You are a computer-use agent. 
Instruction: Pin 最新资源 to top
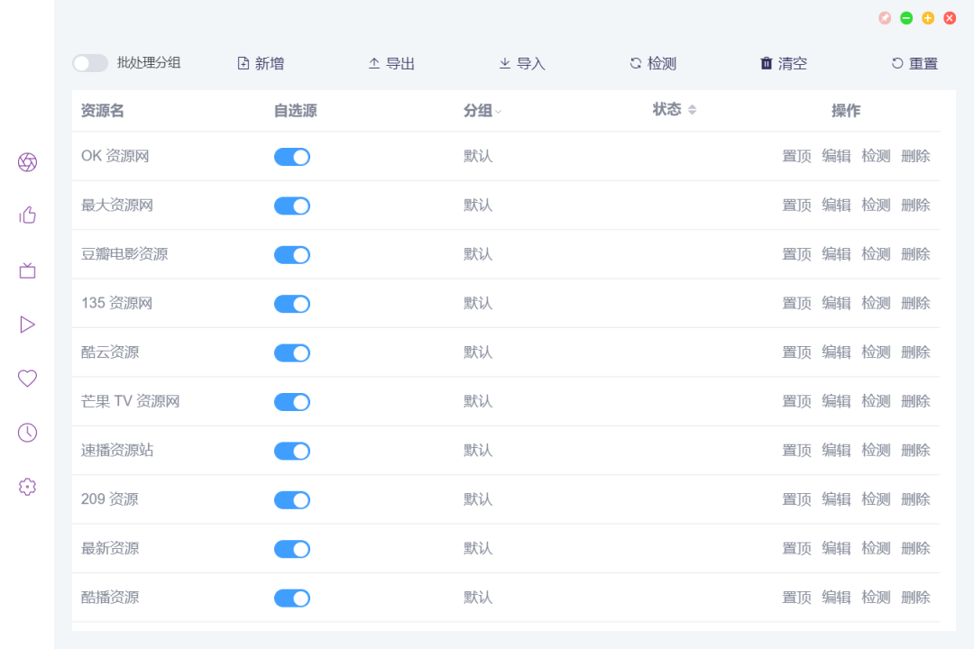pos(796,548)
